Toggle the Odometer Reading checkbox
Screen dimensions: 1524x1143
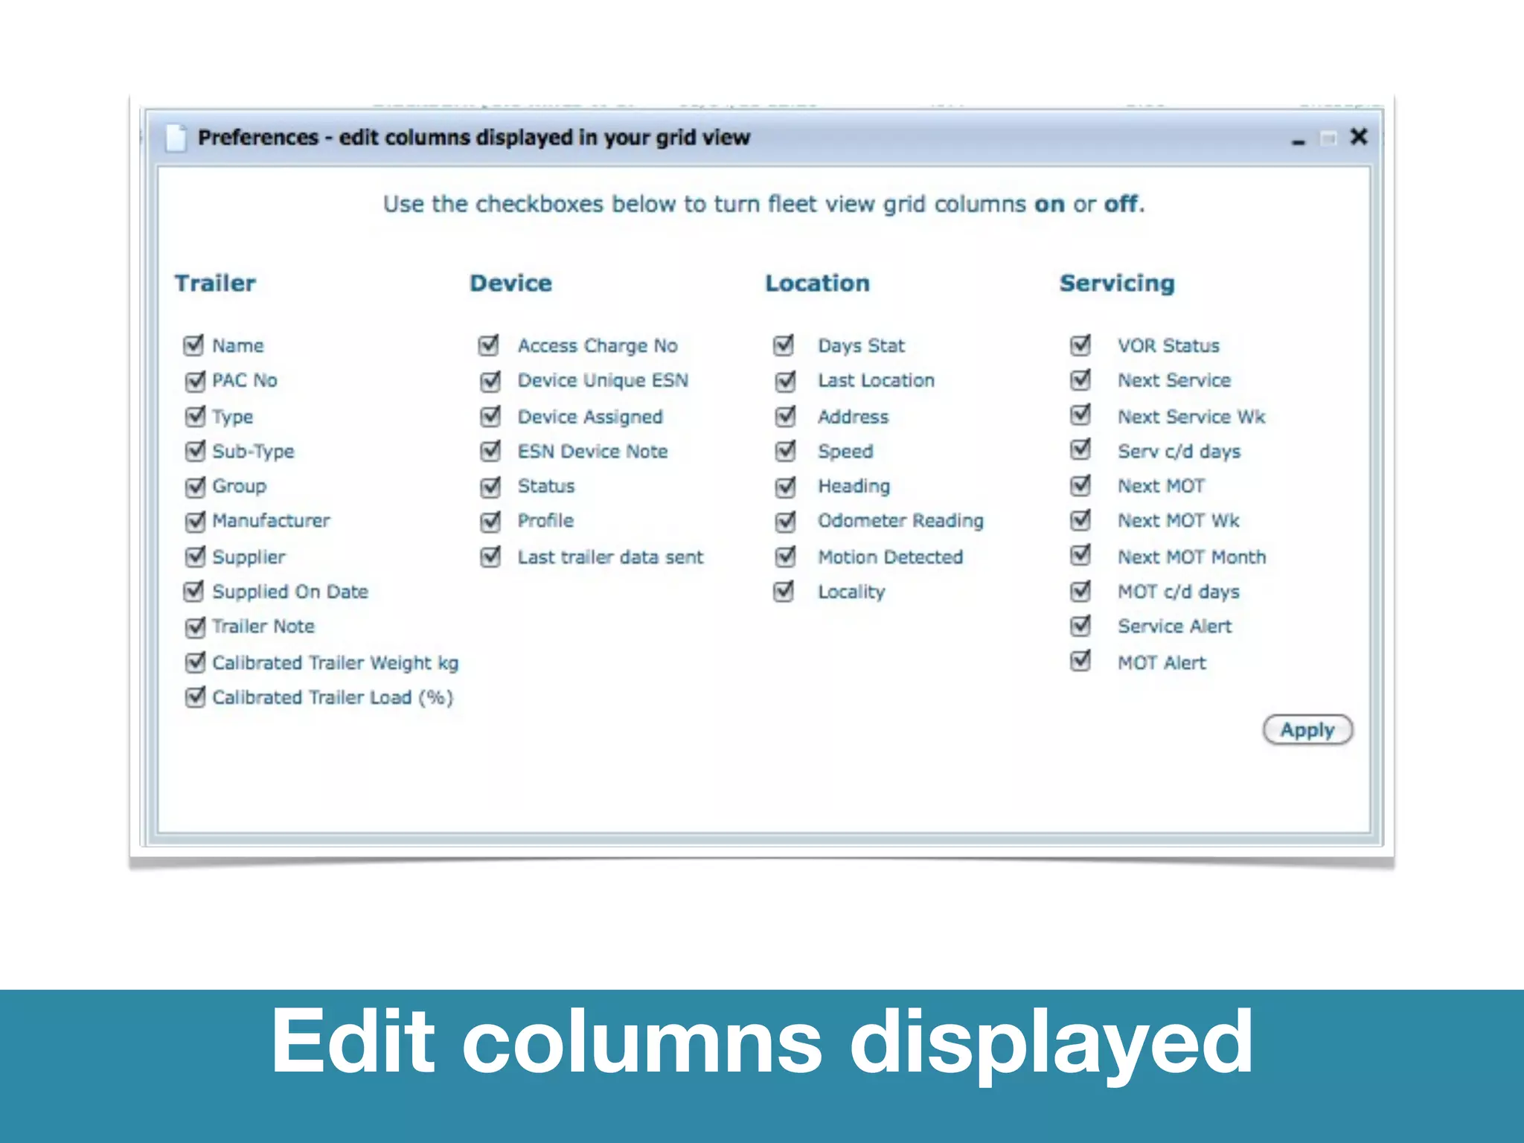785,521
